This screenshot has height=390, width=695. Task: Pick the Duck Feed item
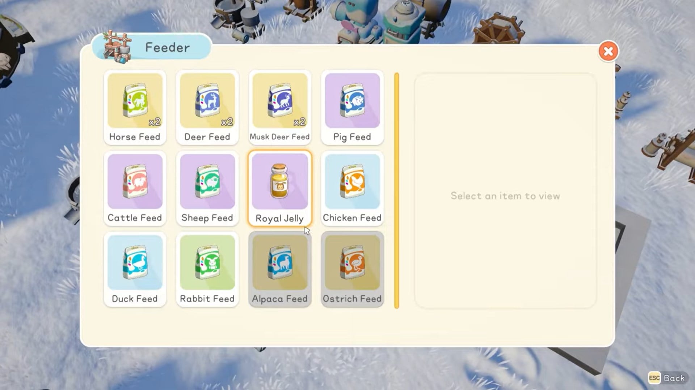click(135, 263)
